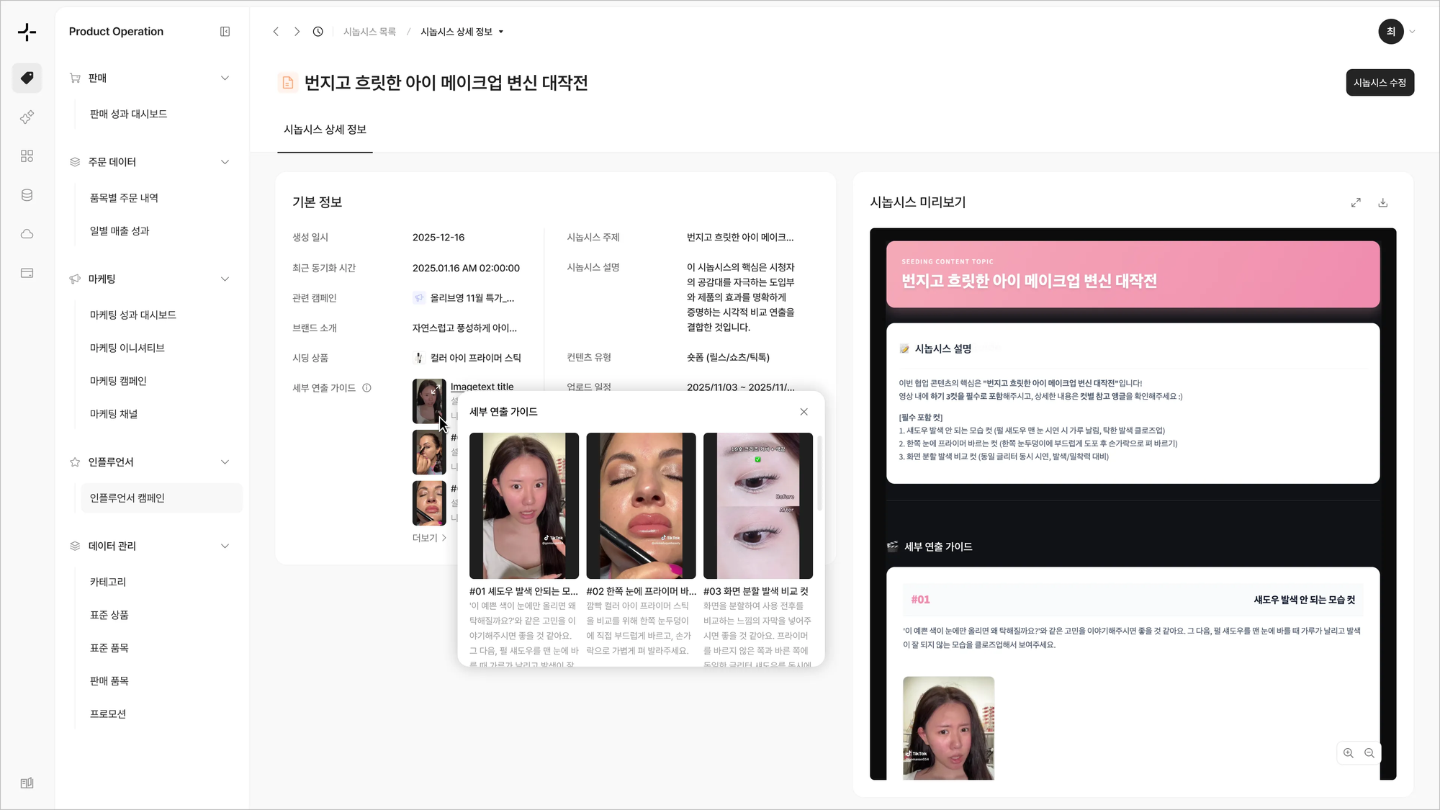The image size is (1440, 810).
Task: Click the 더보기 link
Action: tap(429, 538)
